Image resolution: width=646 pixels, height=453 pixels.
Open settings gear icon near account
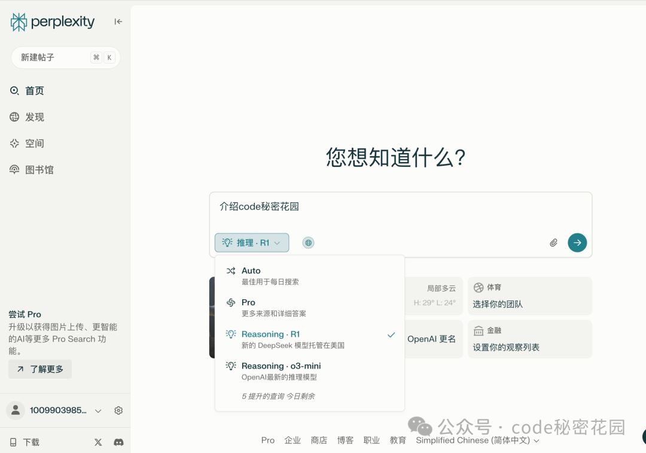click(x=118, y=410)
